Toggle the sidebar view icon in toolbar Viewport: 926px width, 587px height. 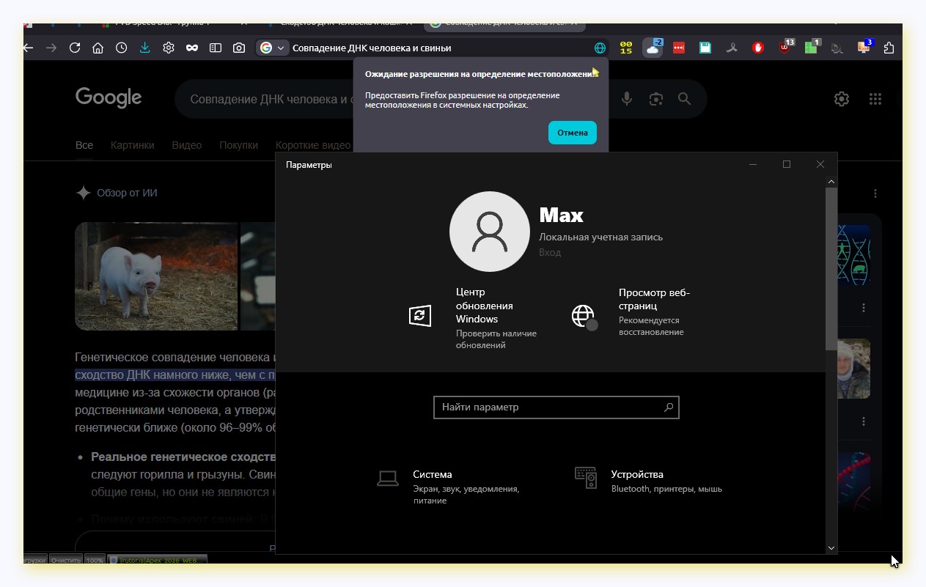pyautogui.click(x=216, y=48)
